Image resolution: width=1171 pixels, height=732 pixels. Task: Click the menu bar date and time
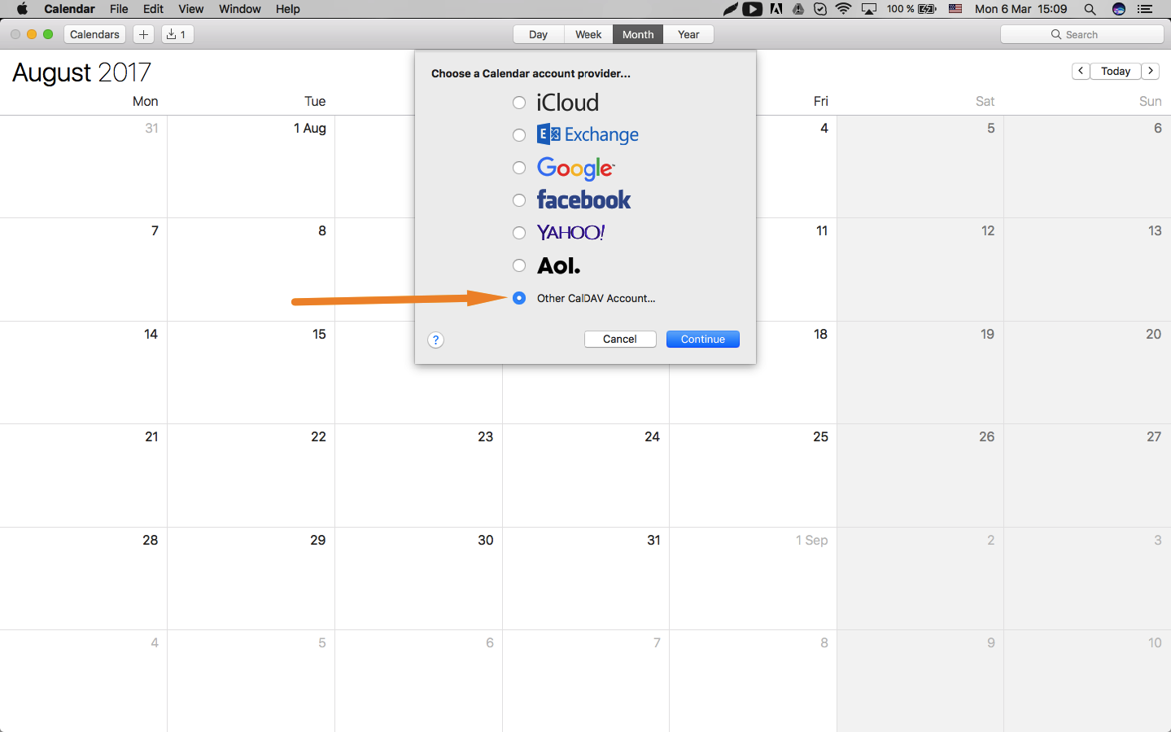1021,9
